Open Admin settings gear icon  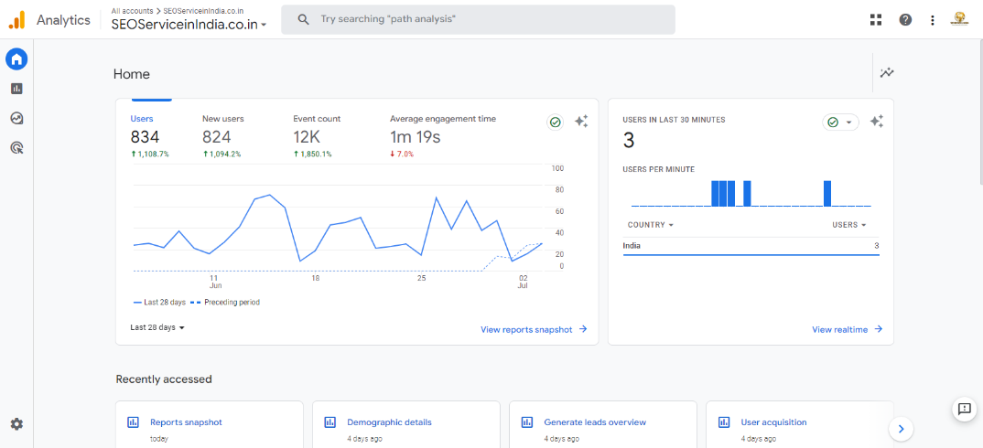16,424
